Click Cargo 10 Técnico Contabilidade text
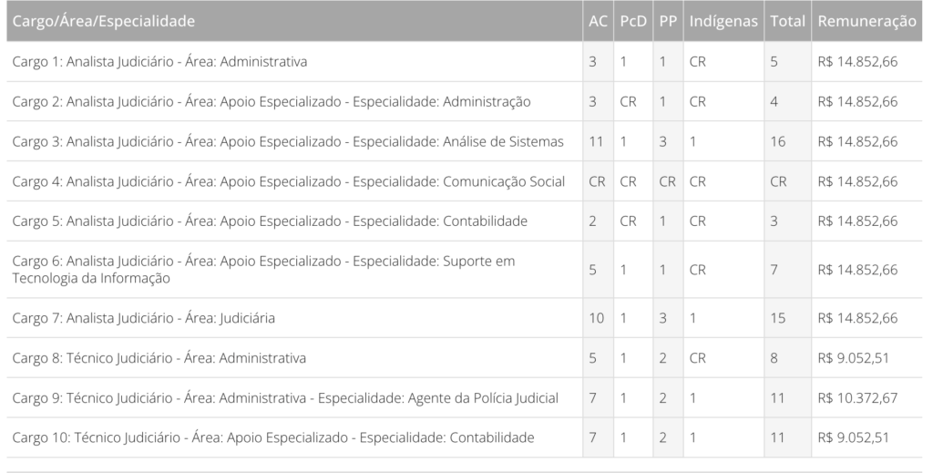 (273, 438)
